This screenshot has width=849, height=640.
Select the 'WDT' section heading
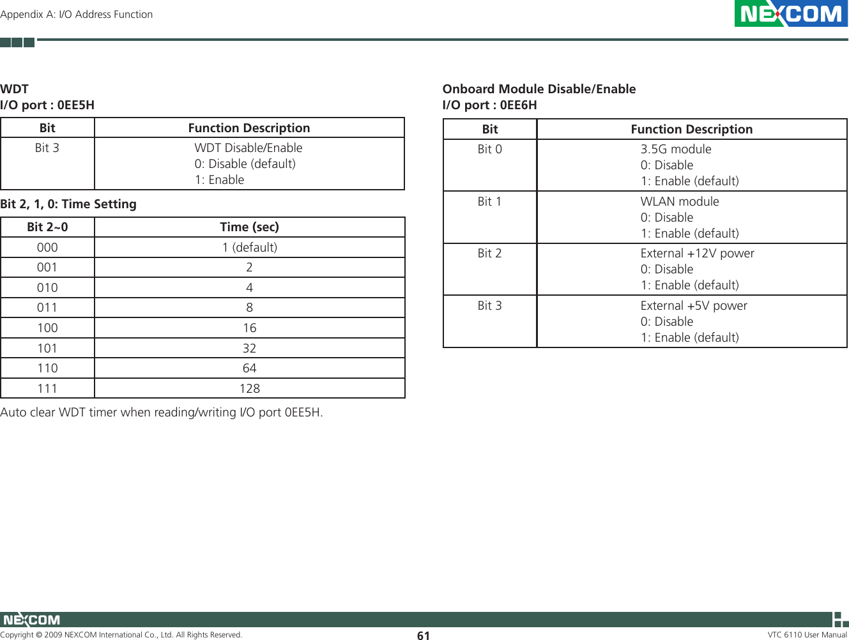pos(15,89)
